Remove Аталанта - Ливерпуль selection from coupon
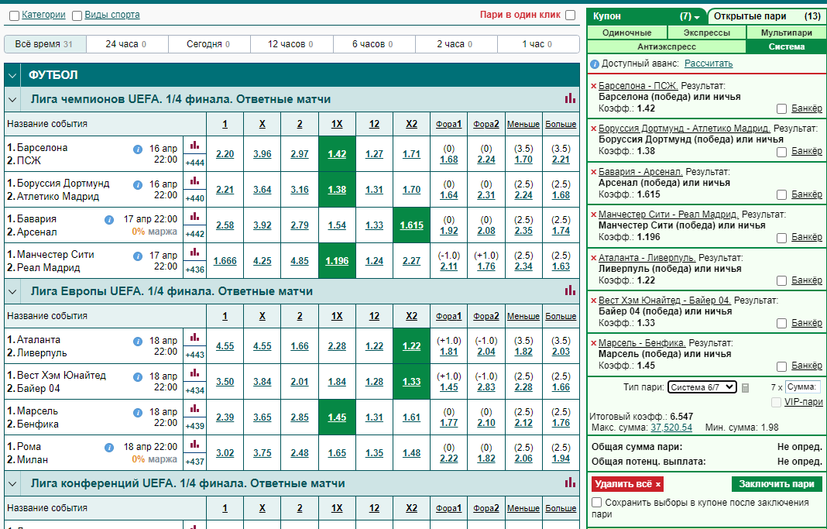827x529 pixels. click(593, 258)
